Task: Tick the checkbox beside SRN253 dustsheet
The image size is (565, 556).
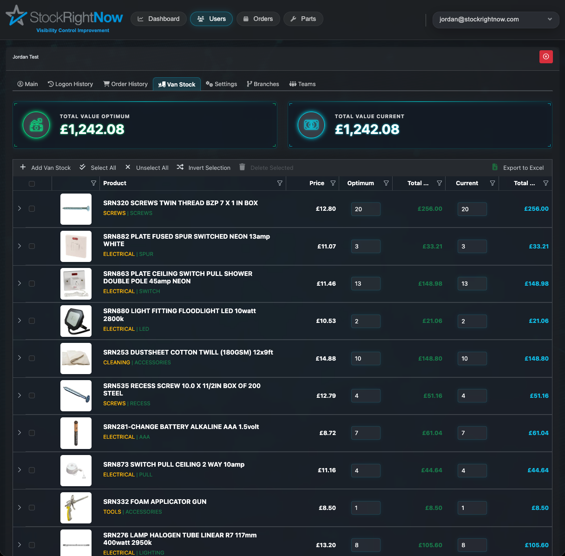Action: click(x=32, y=358)
